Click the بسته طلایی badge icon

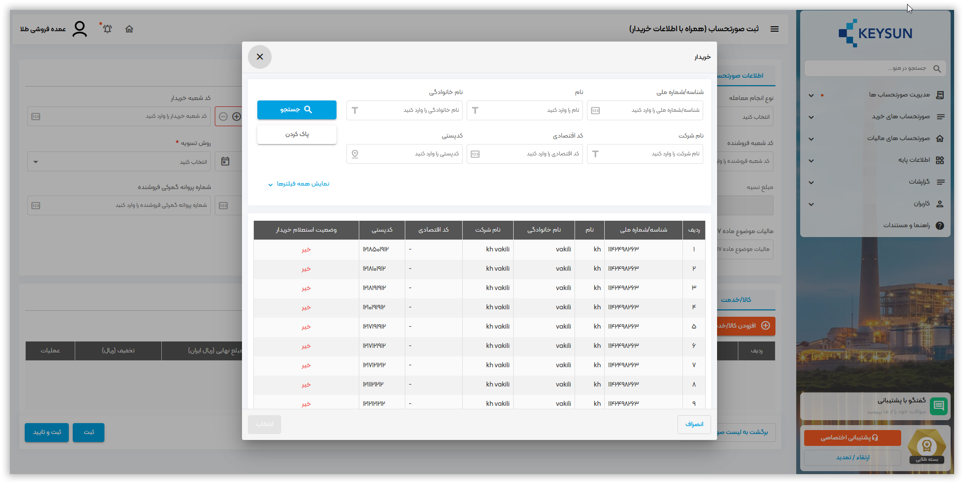coord(927,446)
